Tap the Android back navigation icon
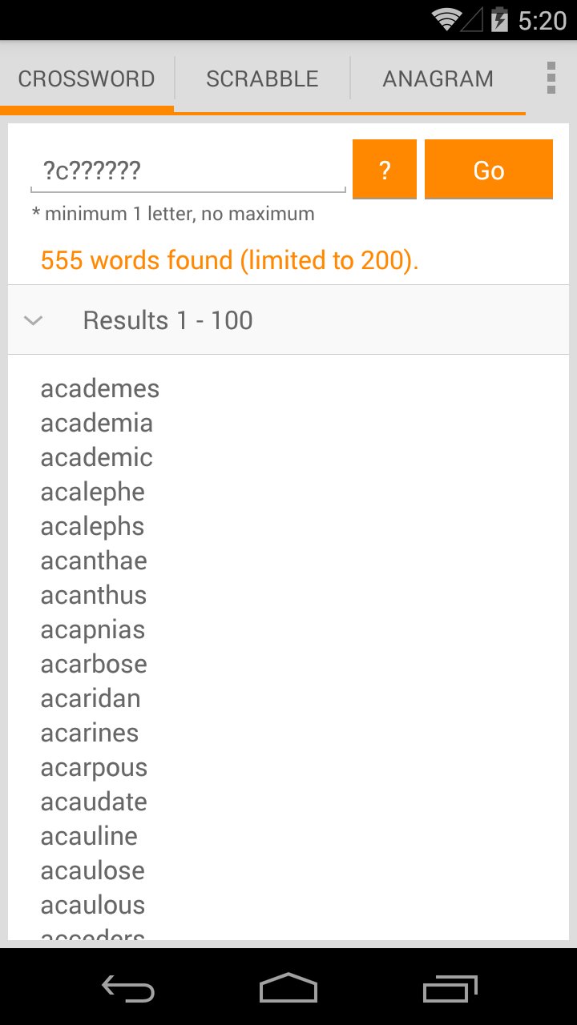Image resolution: width=577 pixels, height=1025 pixels. [128, 988]
